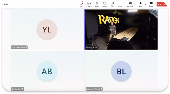Click the Barth, Alexi name label
The image size is (170, 94).
click(17, 89)
